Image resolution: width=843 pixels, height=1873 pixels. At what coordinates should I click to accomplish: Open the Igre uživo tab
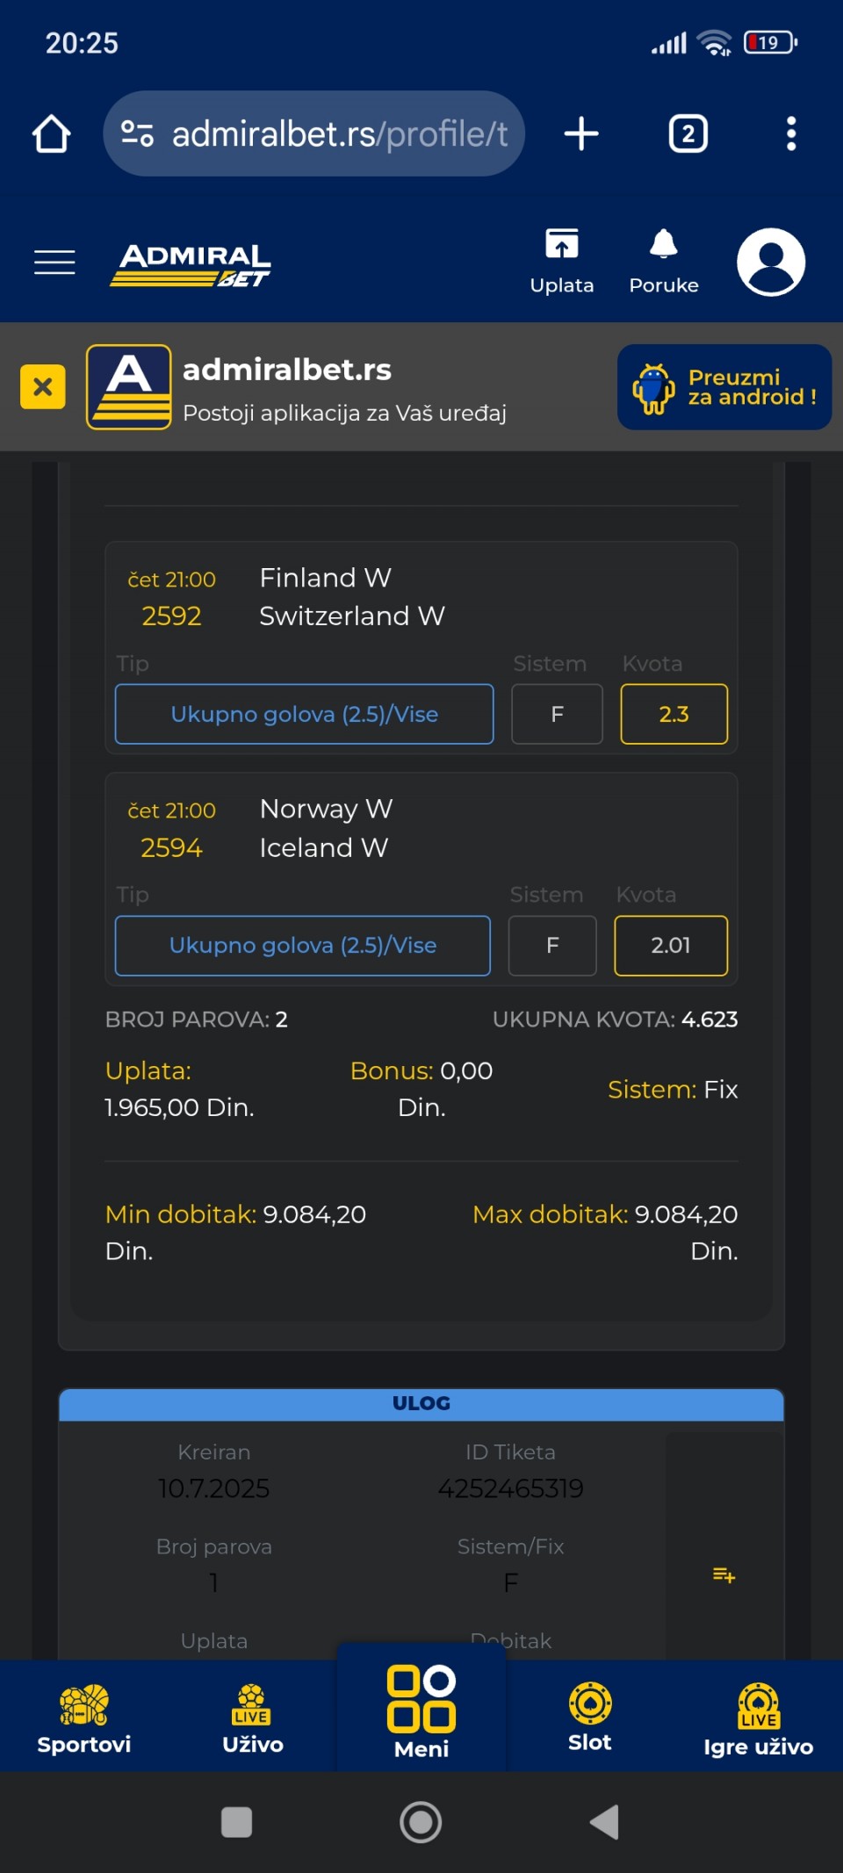[x=759, y=1718]
